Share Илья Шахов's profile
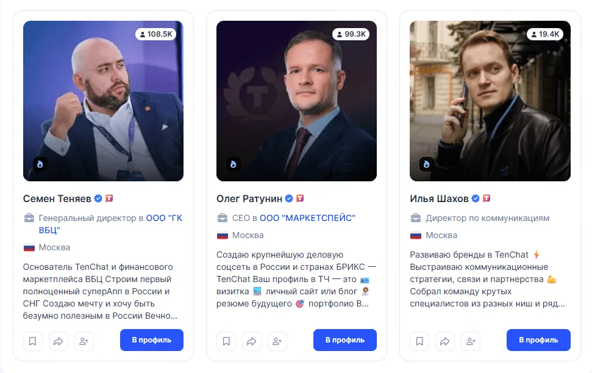The width and height of the screenshot is (592, 373). (445, 341)
